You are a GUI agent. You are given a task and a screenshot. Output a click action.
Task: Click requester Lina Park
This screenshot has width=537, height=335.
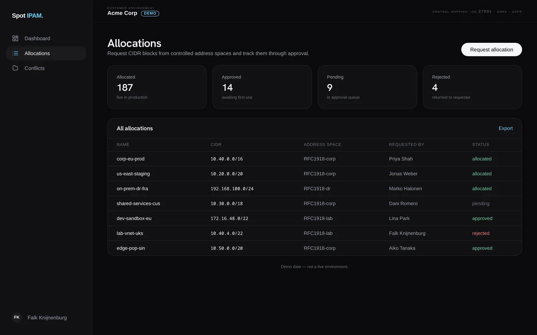pos(399,219)
